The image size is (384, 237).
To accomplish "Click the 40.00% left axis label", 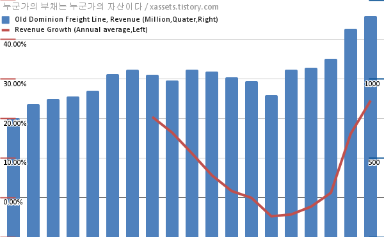I will coord(15,44).
